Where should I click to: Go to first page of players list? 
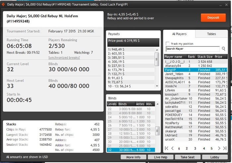tap(166, 148)
